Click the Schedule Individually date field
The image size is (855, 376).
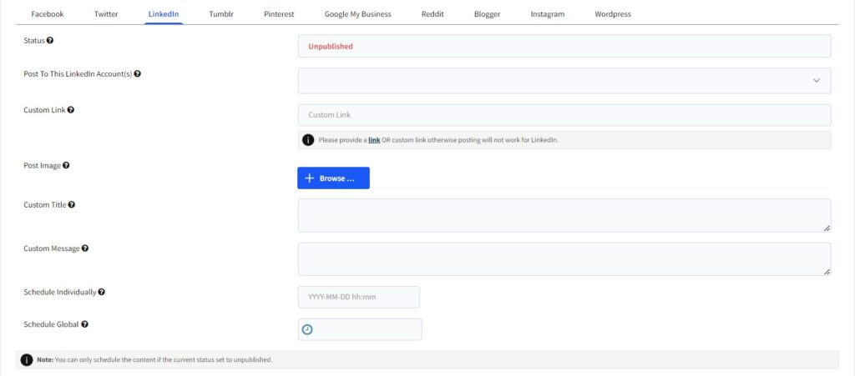359,297
